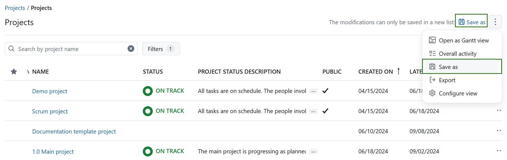Click Scrum project's Public checkmark
Viewport: 507px width, 160px height.
tap(325, 111)
